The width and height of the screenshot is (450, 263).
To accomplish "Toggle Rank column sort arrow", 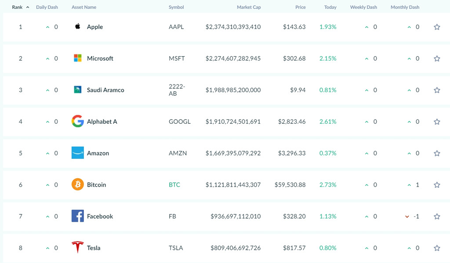I will point(28,7).
